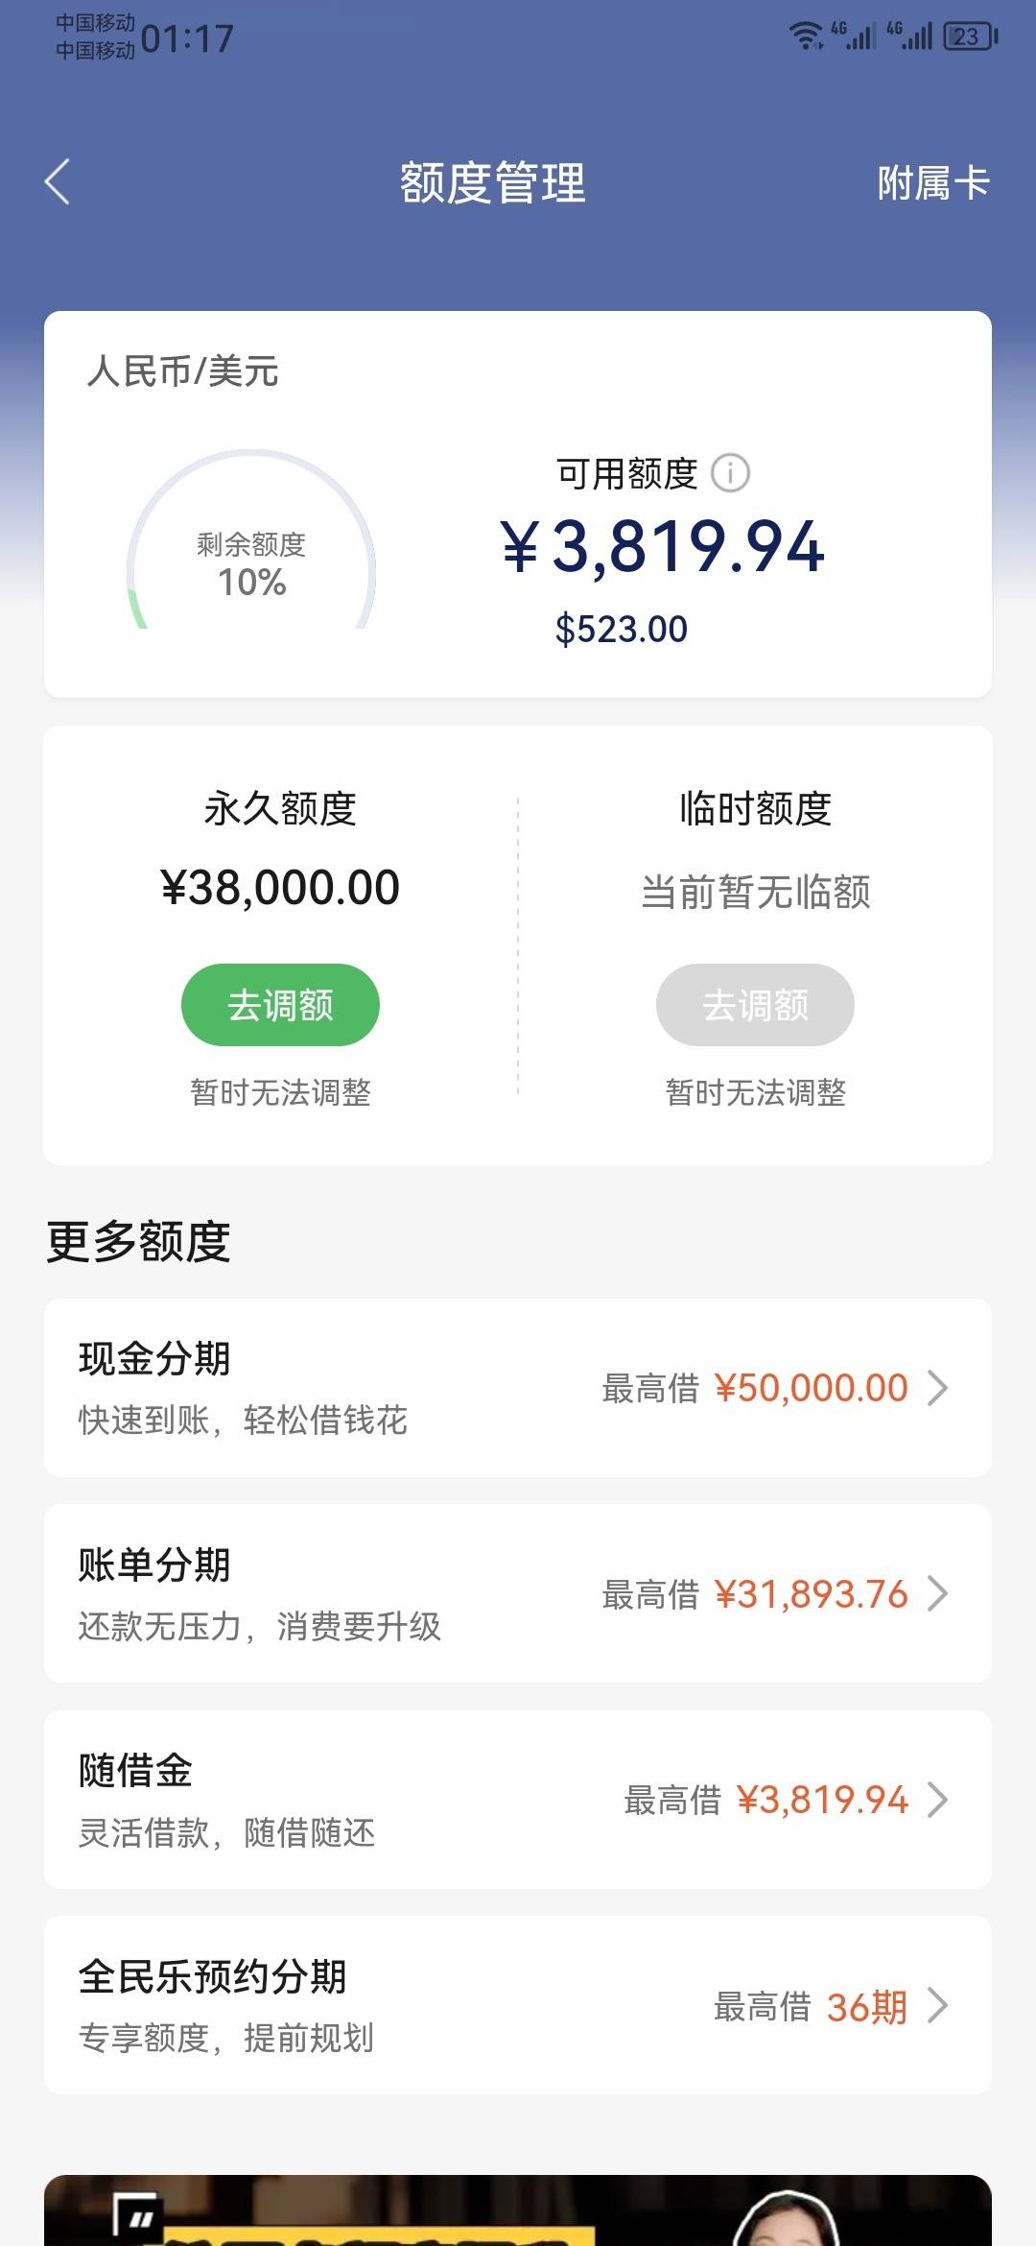Tap the back arrow icon
Image resolution: width=1036 pixels, height=2246 pixels.
coord(58,181)
